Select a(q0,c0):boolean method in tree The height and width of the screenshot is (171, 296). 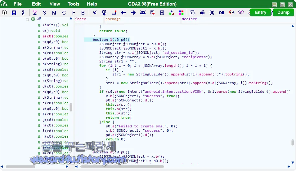(x=55, y=42)
